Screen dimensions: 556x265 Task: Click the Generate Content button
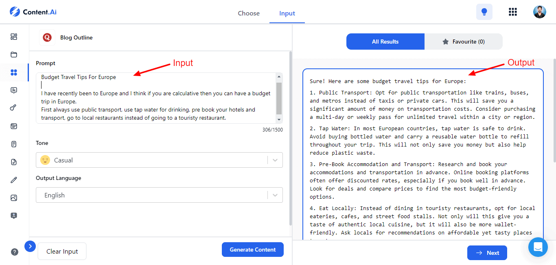coord(252,250)
